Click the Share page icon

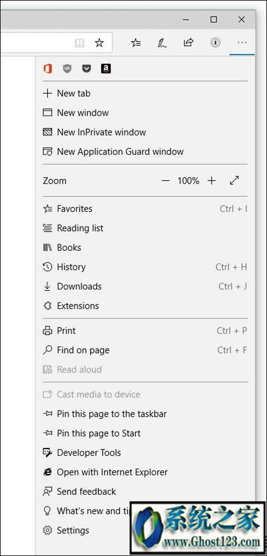tap(188, 43)
